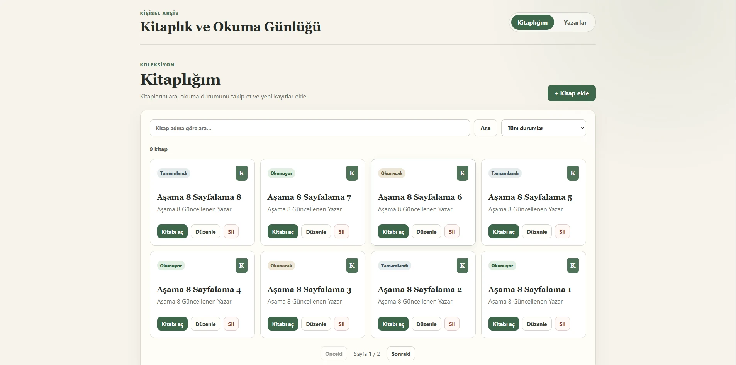Click the + Kitap ekle button
Image resolution: width=736 pixels, height=365 pixels.
(572, 93)
